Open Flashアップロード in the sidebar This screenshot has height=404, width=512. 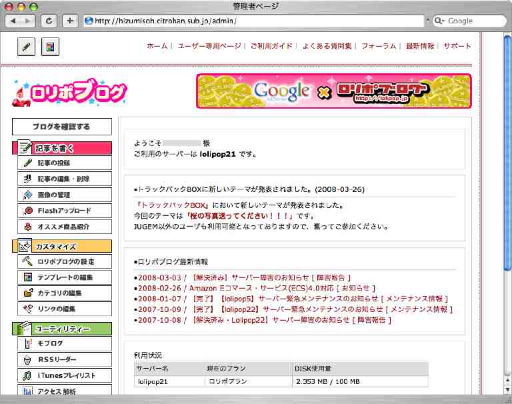point(61,211)
